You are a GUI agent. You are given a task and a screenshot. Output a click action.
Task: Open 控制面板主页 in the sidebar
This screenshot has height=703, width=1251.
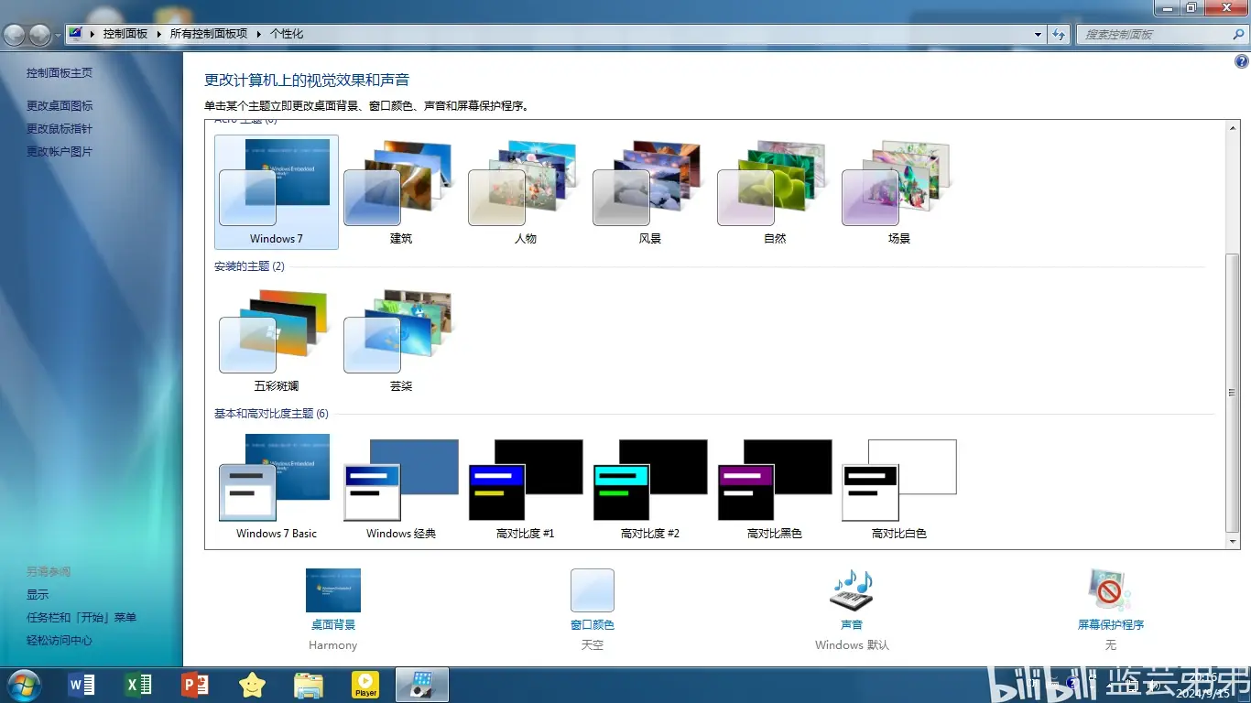[60, 73]
